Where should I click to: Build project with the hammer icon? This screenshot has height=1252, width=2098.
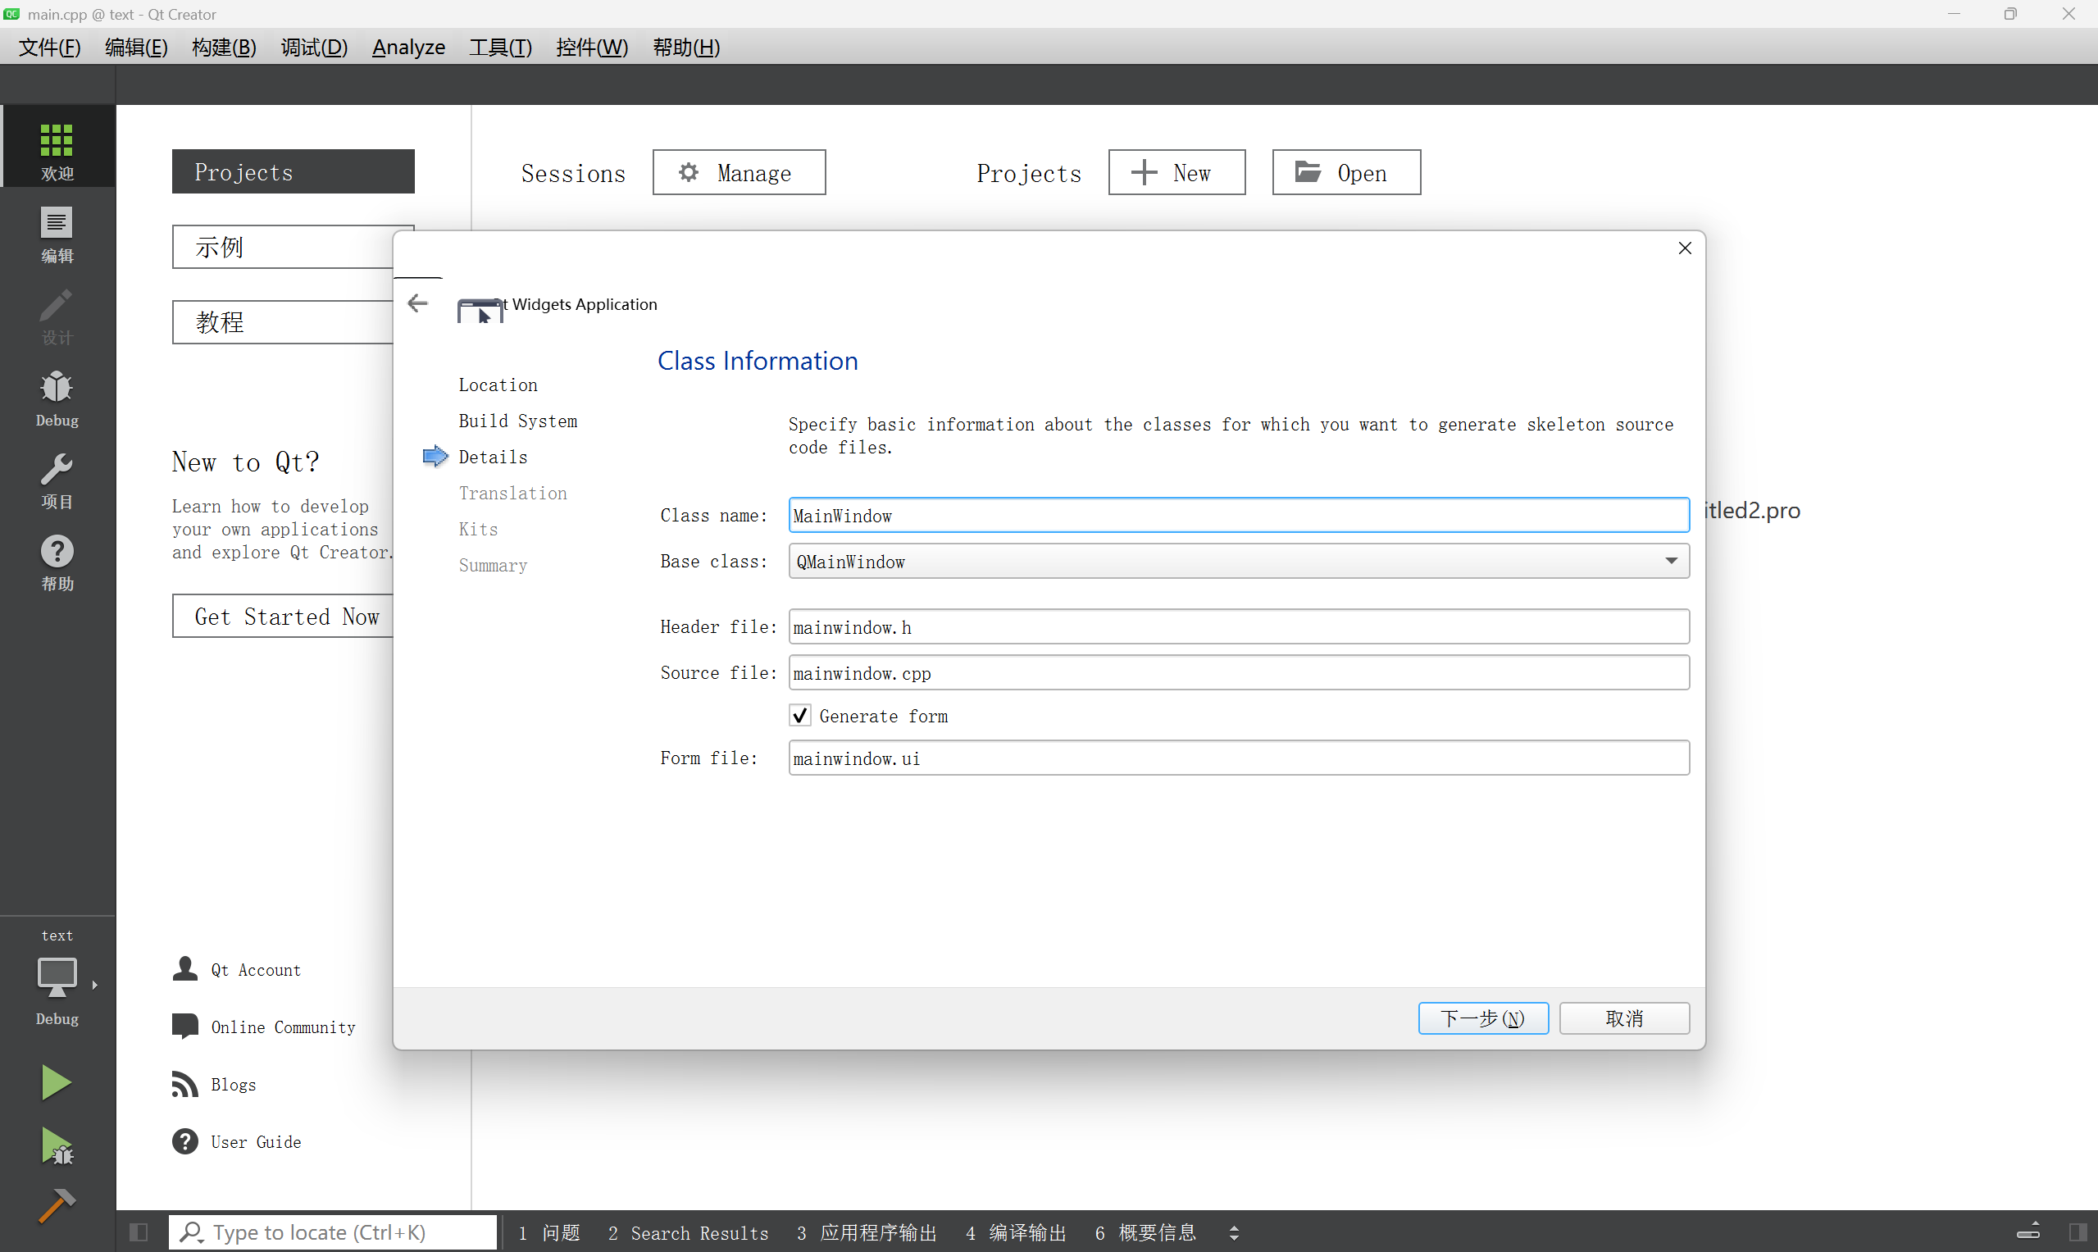(x=57, y=1206)
